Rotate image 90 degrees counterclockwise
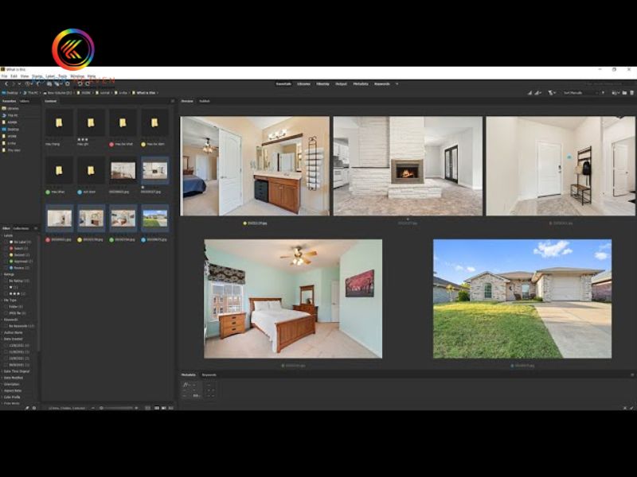The image size is (637, 477). point(80,84)
